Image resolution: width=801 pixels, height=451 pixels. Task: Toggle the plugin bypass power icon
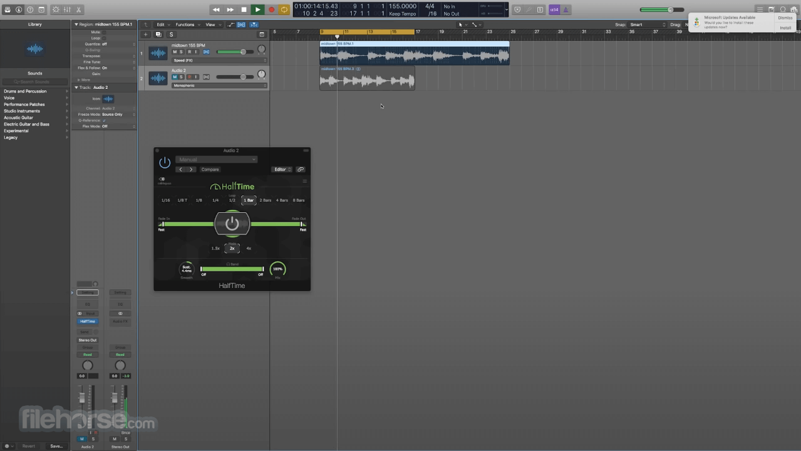[165, 162]
